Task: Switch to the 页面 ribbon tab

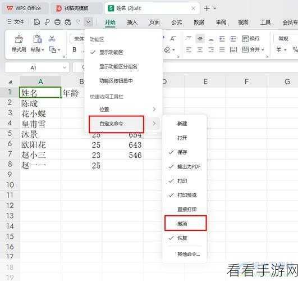Action: pos(154,22)
